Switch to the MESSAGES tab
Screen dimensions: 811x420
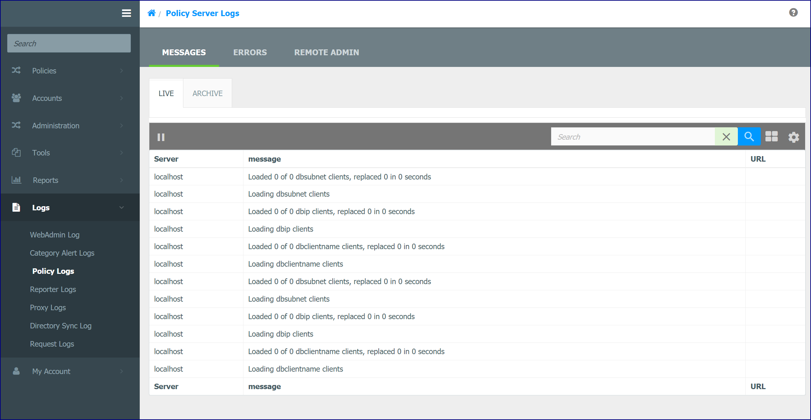pyautogui.click(x=184, y=52)
